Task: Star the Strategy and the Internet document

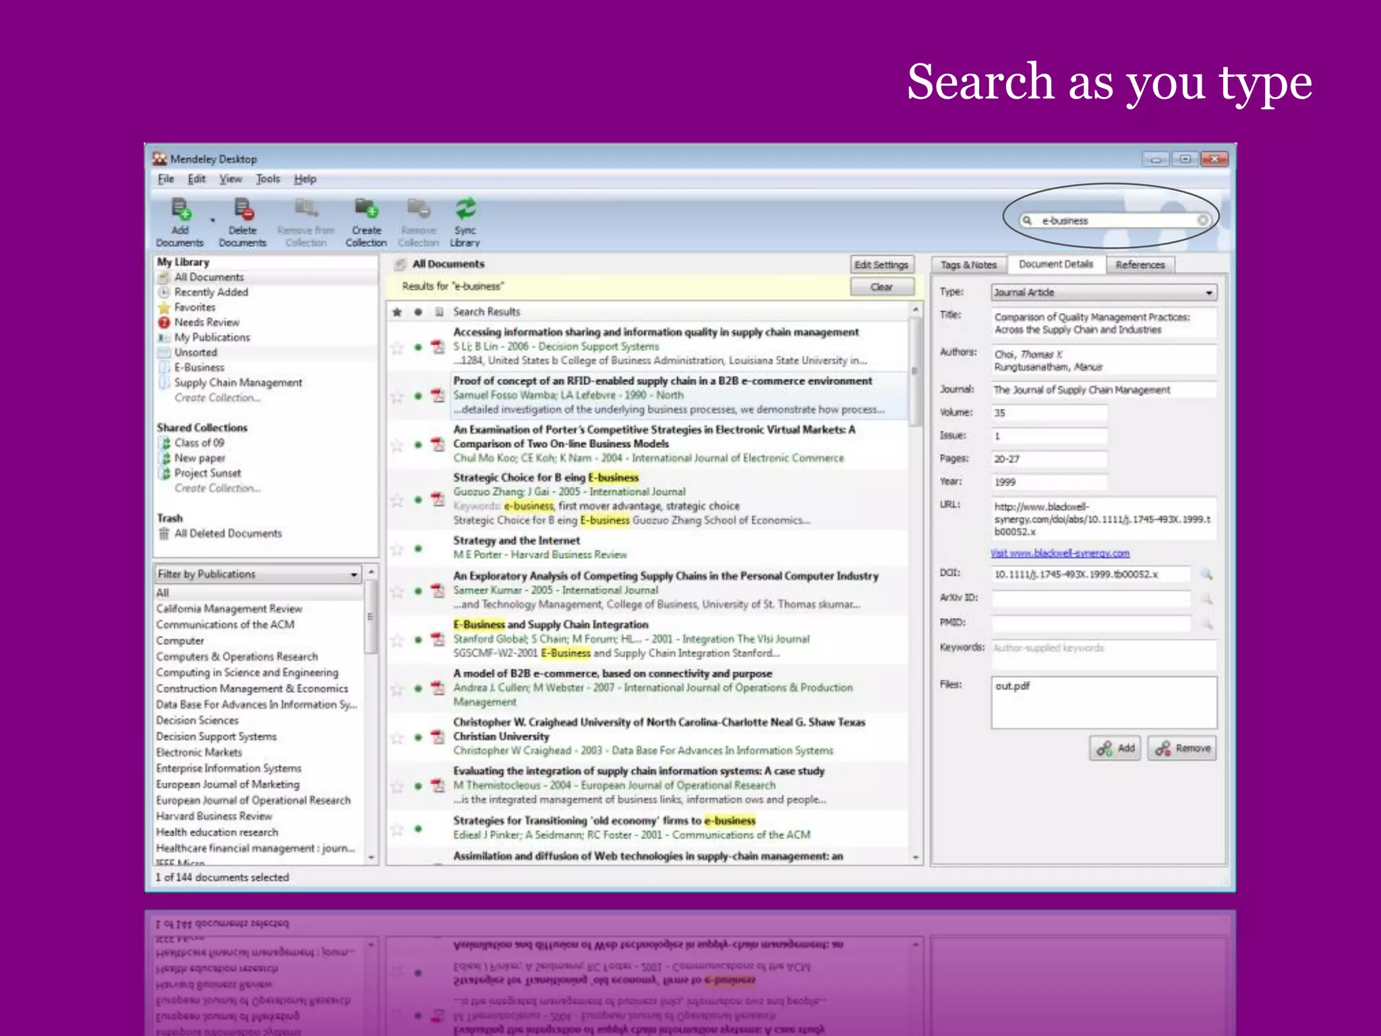Action: [x=397, y=548]
